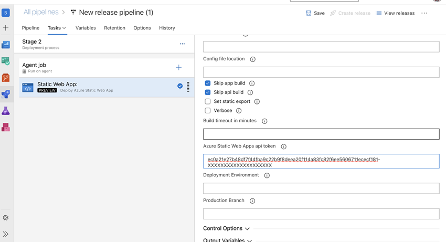Click the Config file location input
This screenshot has width=446, height=242.
click(x=321, y=72)
